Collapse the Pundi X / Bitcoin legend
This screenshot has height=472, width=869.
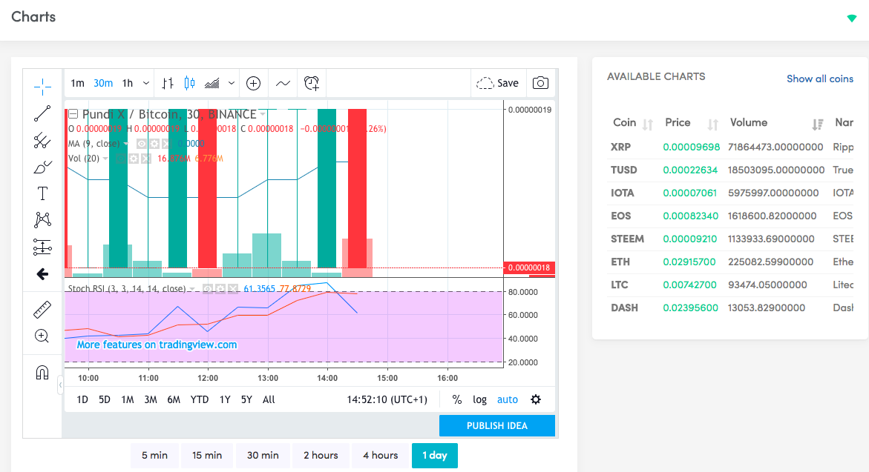pos(73,114)
